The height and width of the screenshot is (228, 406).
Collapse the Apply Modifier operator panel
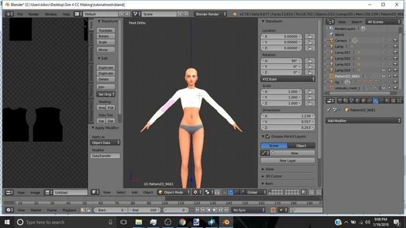pos(105,128)
